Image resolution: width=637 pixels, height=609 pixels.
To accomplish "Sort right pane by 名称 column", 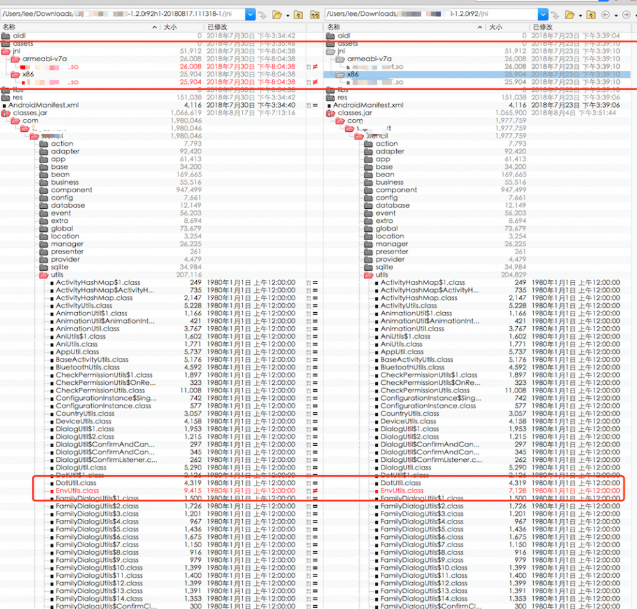I will (x=334, y=27).
